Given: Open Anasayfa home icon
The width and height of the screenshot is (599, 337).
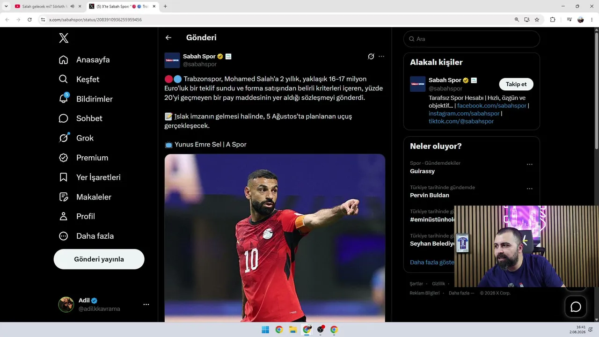Looking at the screenshot, I should coord(64,60).
